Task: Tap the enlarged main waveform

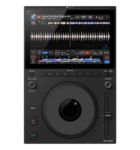Action: point(70,36)
